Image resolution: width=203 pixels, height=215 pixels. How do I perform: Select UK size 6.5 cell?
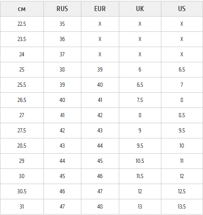click(x=140, y=85)
